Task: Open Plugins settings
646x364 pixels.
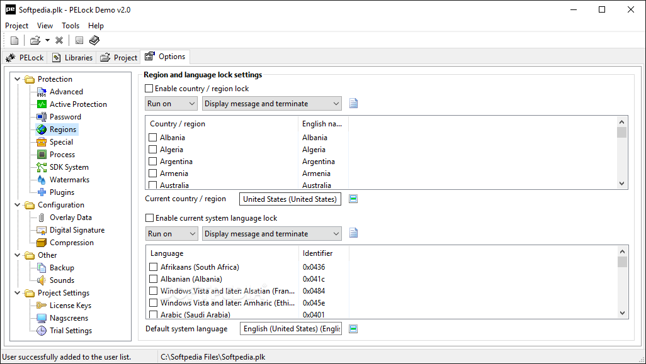Action: [x=62, y=192]
